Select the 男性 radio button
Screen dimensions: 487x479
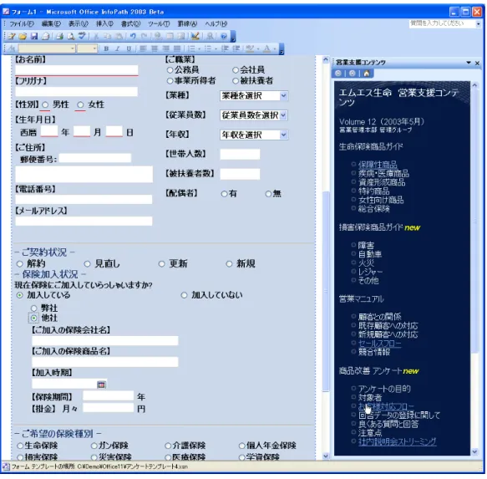(x=45, y=104)
